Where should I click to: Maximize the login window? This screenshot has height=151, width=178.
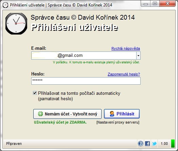(x=155, y=4)
